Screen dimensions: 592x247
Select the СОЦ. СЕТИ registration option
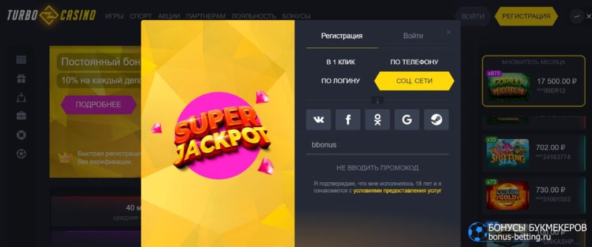(x=414, y=81)
